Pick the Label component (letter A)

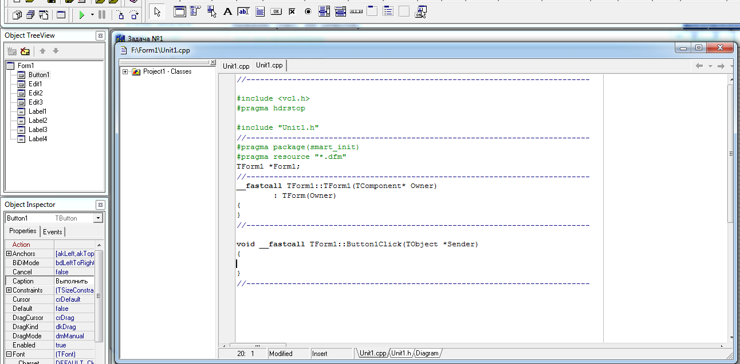(x=227, y=11)
